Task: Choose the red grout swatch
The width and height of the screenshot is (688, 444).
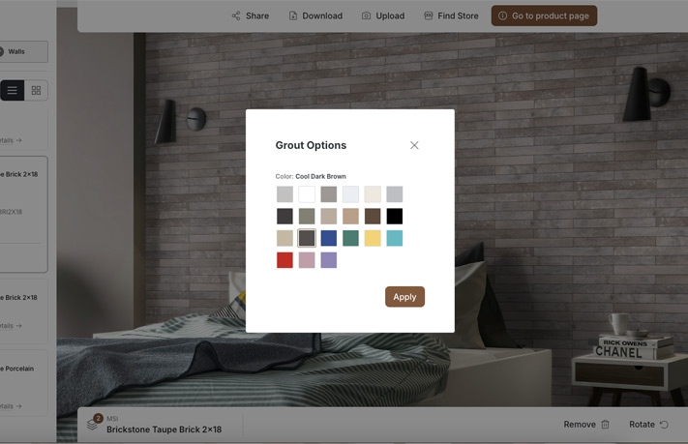Action: pos(284,260)
